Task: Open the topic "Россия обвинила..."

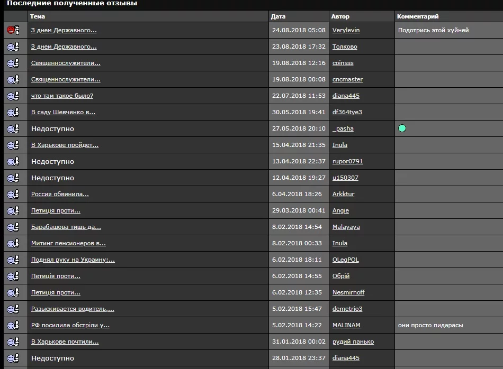Action: 60,194
